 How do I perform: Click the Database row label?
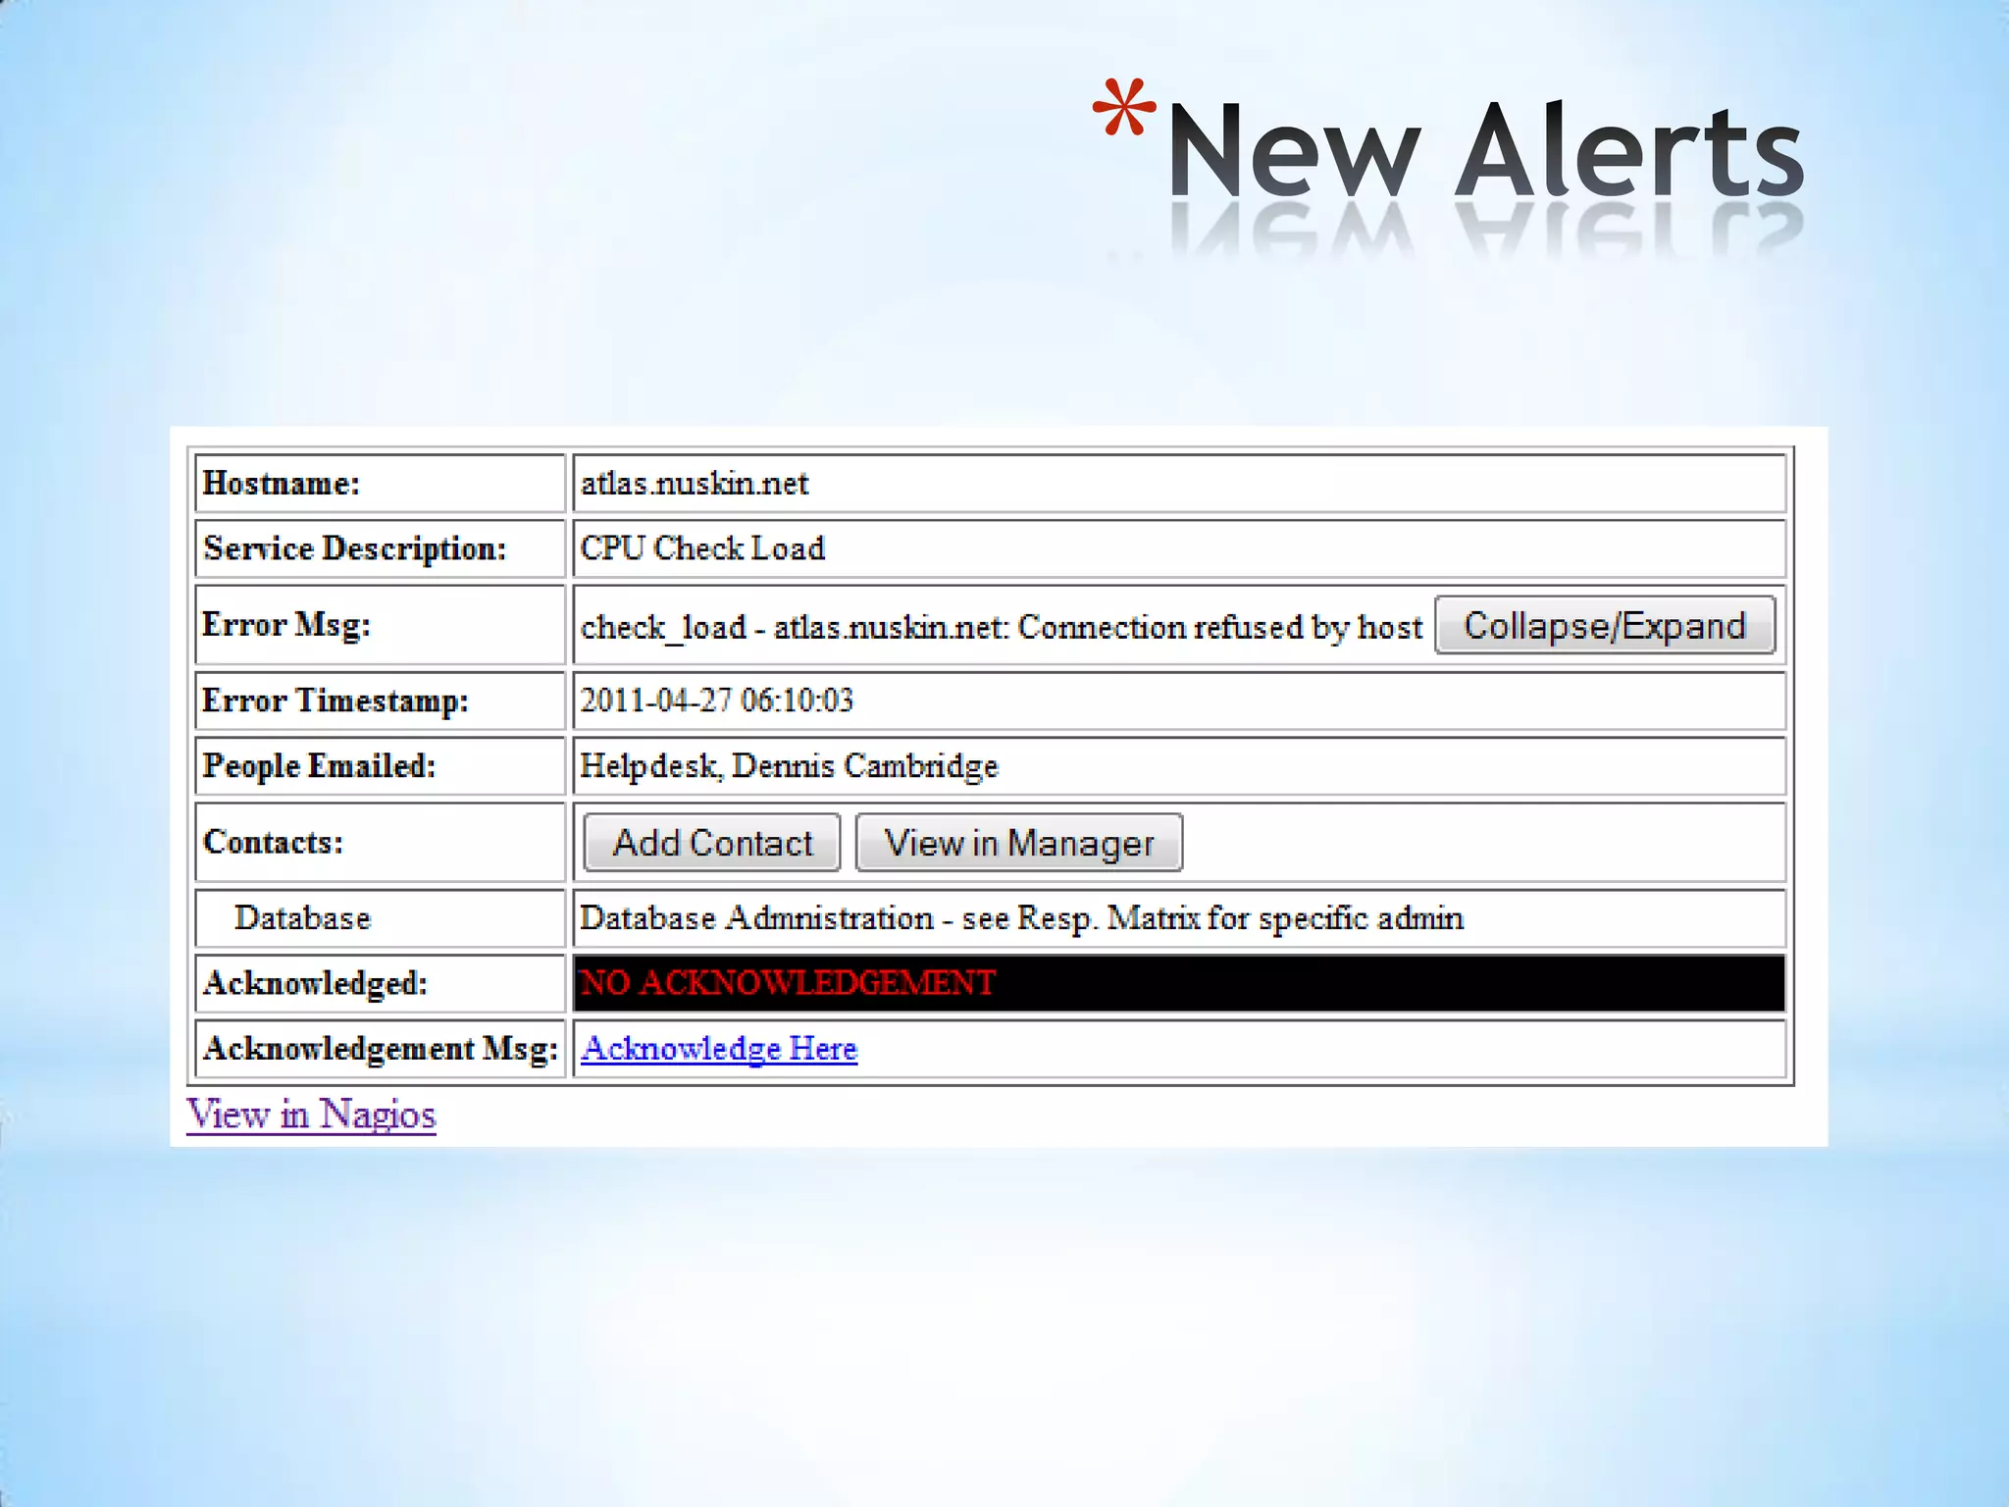(x=303, y=918)
